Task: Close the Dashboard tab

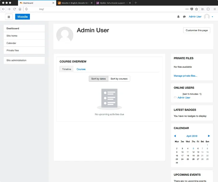Action: pyautogui.click(x=53, y=3)
